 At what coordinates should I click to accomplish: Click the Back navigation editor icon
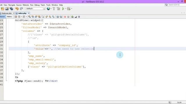pyautogui.click(x=19, y=17)
